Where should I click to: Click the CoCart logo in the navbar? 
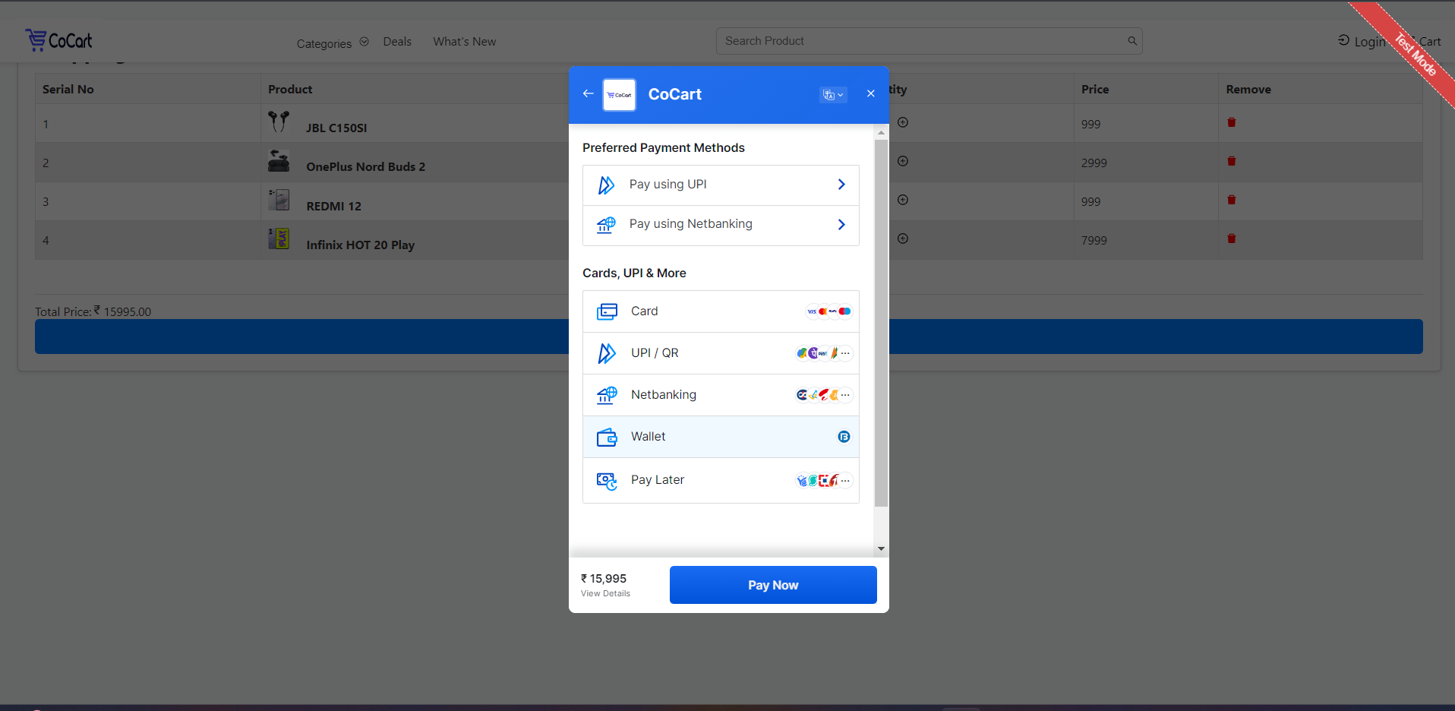click(x=58, y=40)
